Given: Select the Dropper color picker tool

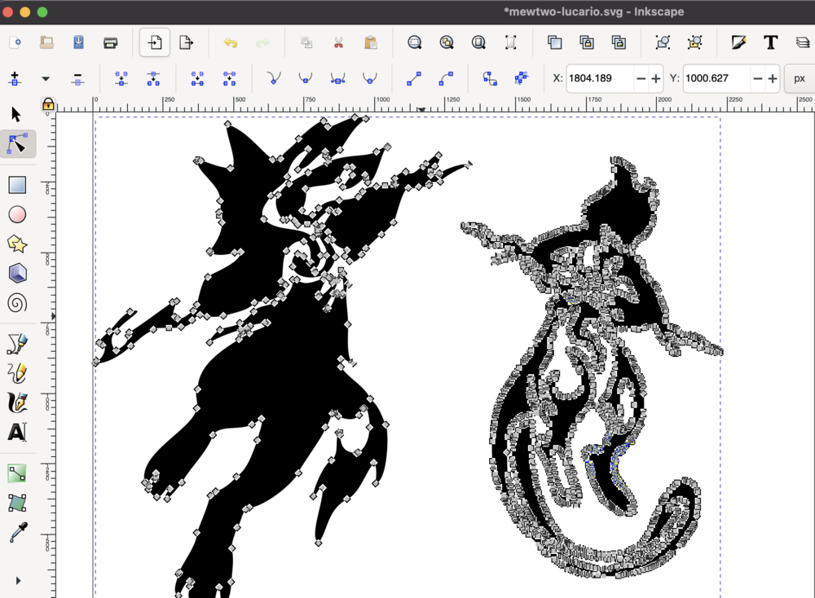Looking at the screenshot, I should coord(18,533).
